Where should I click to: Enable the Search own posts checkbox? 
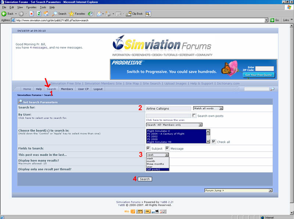tap(194, 116)
